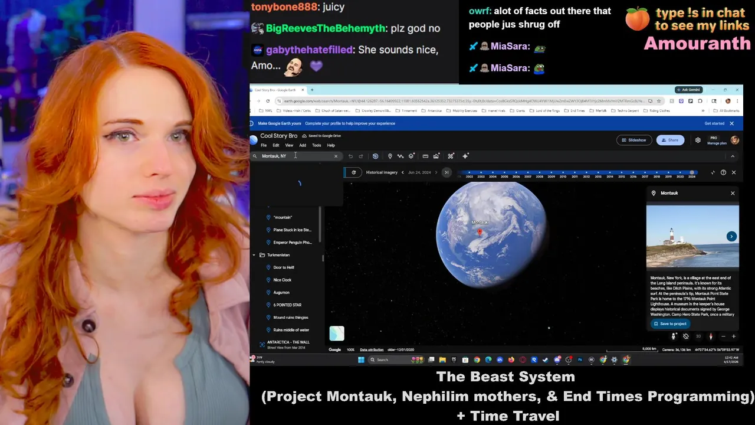Viewport: 755px width, 425px height.
Task: Select the Ruins middle of water placemark
Action: (291, 329)
